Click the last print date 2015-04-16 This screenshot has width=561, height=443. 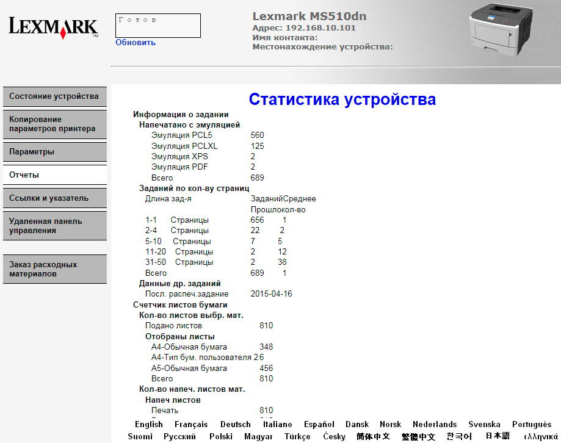point(271,294)
